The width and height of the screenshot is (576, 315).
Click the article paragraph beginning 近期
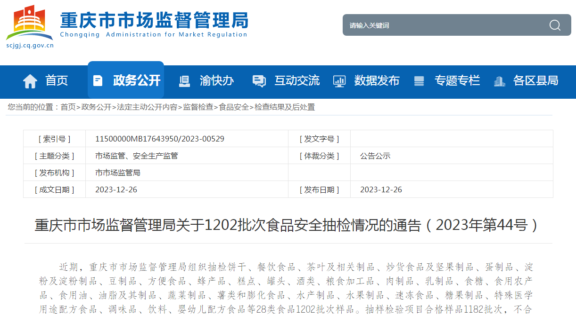(286, 288)
